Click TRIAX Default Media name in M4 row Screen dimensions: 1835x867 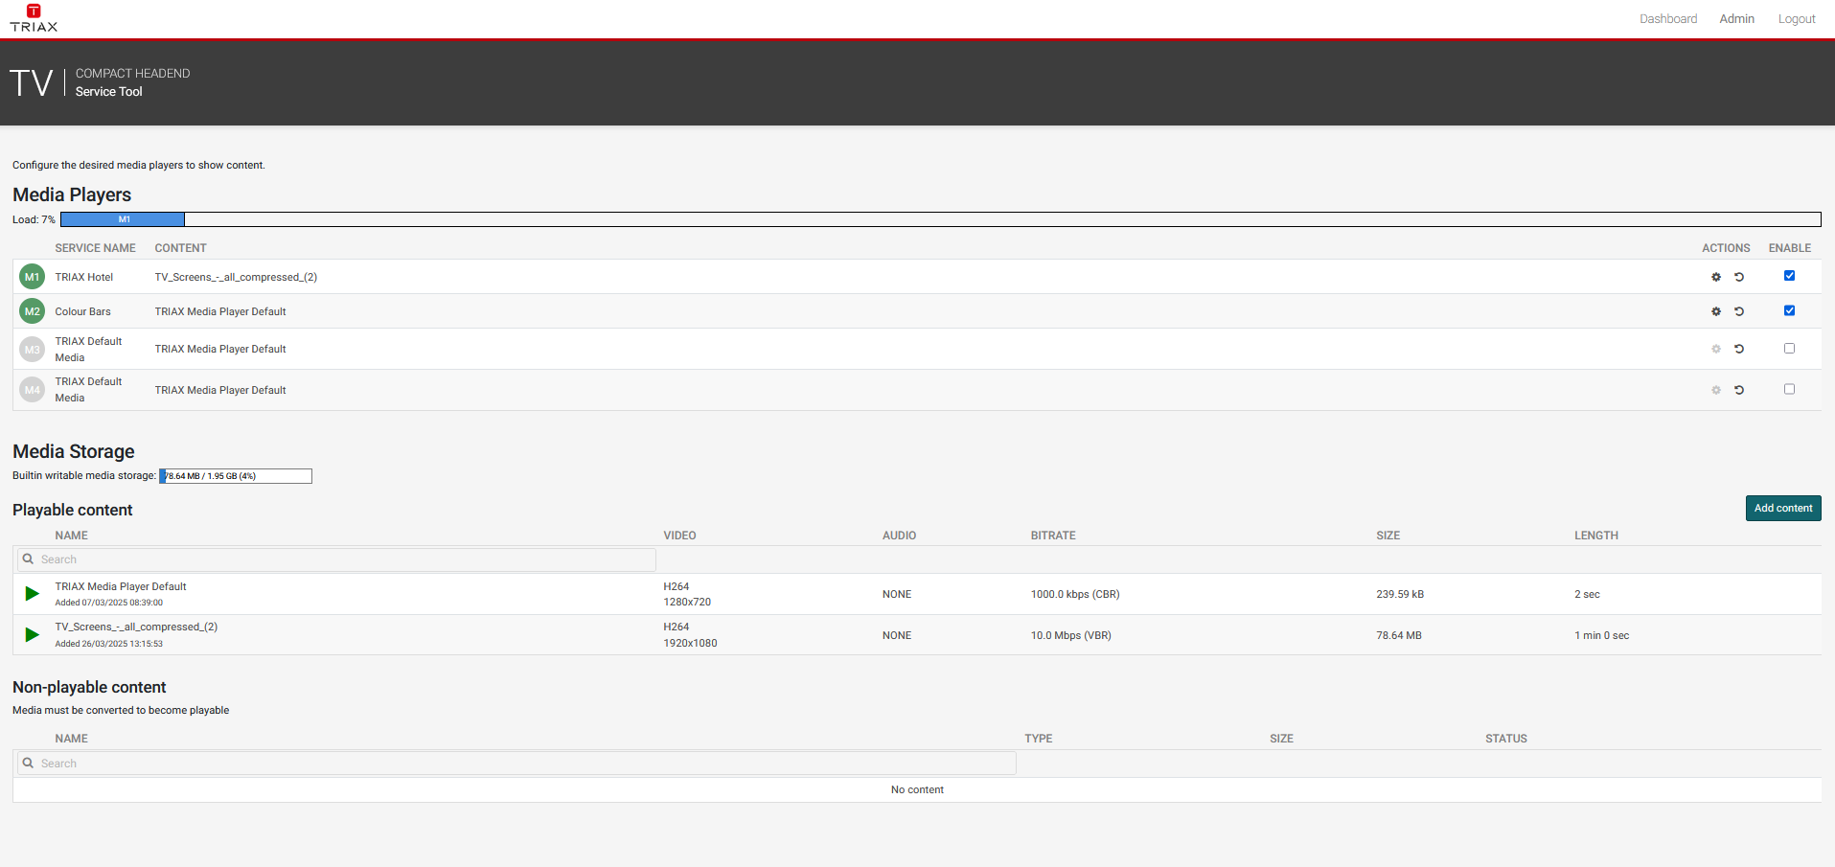coord(88,390)
